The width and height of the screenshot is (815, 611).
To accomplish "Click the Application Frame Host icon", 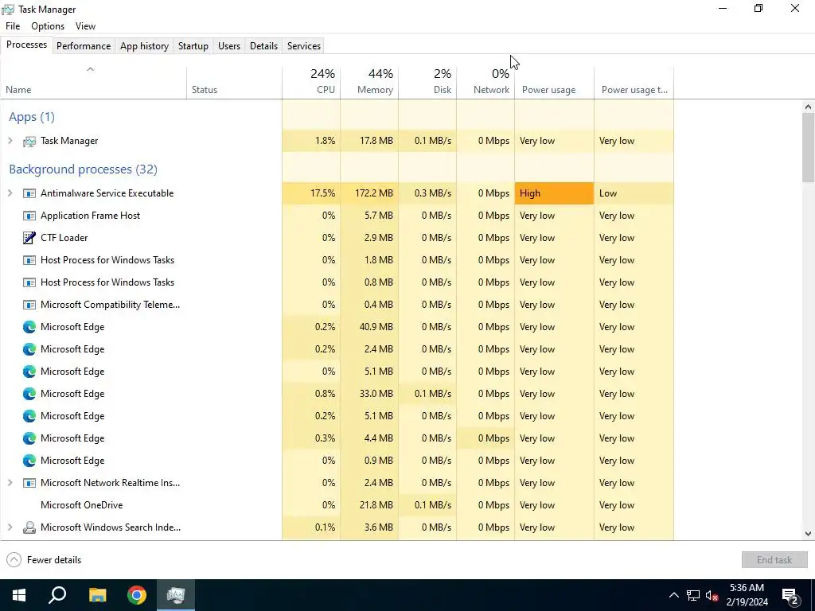I will coord(29,216).
